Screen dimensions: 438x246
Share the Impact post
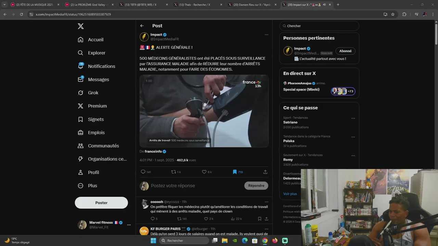(x=265, y=172)
